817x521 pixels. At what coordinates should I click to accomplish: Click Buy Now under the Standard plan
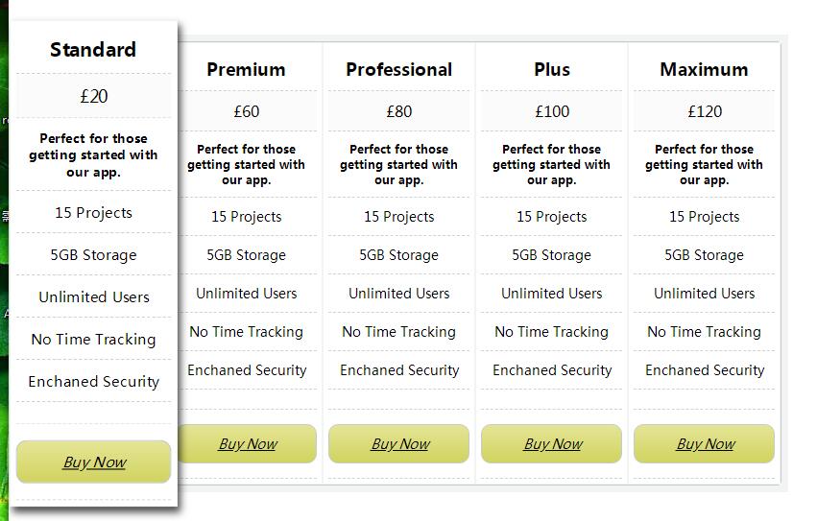94,462
